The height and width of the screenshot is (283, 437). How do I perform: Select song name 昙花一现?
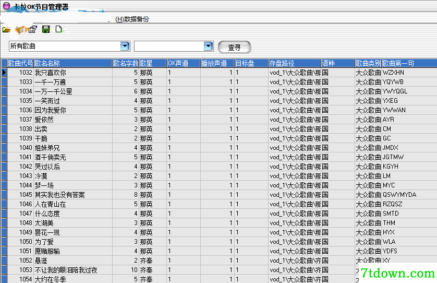[x=47, y=232]
